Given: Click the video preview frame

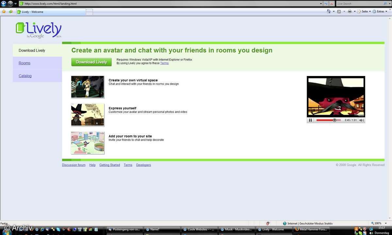Looking at the screenshot, I should coord(336,97).
